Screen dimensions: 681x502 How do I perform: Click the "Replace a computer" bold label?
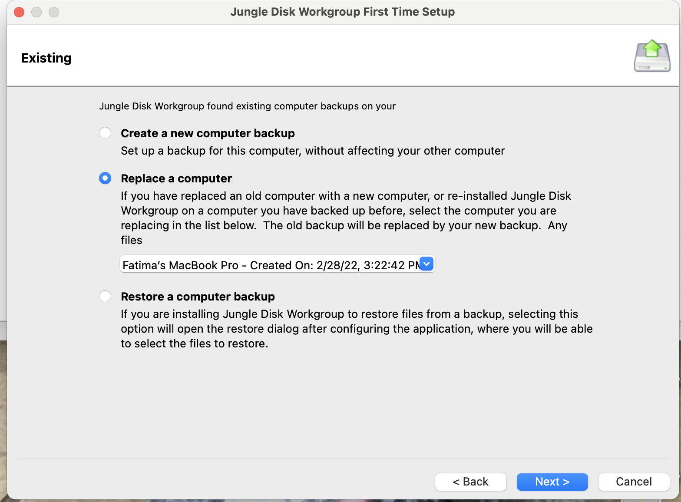click(176, 178)
